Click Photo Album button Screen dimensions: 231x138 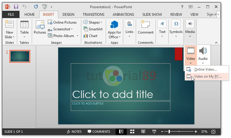[61, 36]
